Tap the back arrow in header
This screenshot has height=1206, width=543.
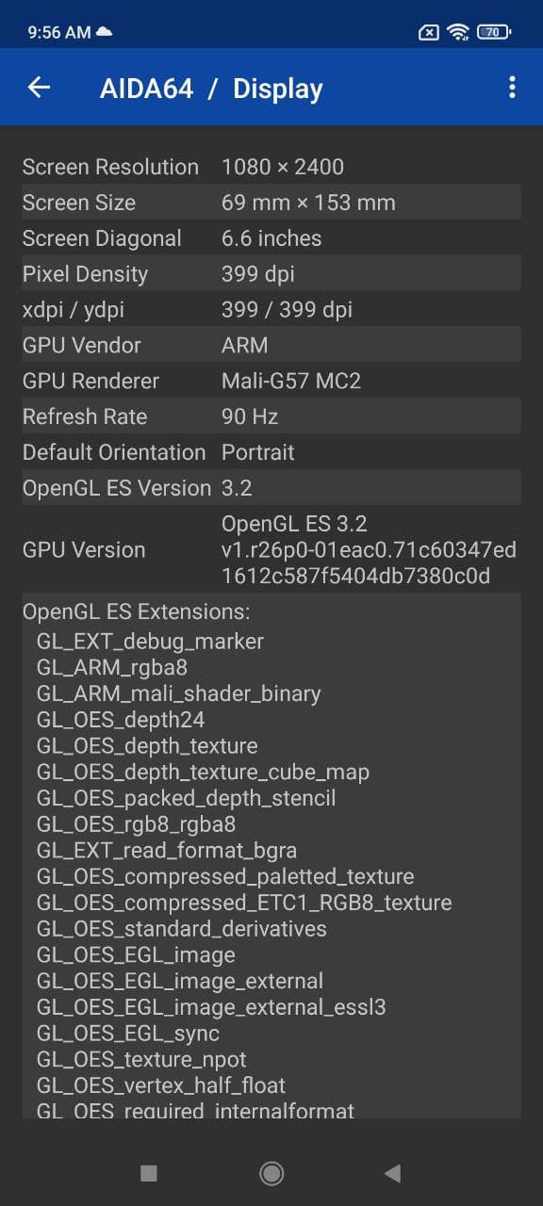coord(39,88)
